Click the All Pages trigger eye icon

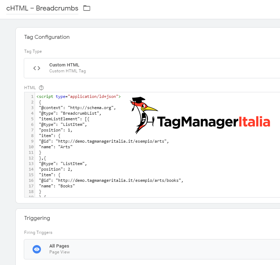(37, 249)
